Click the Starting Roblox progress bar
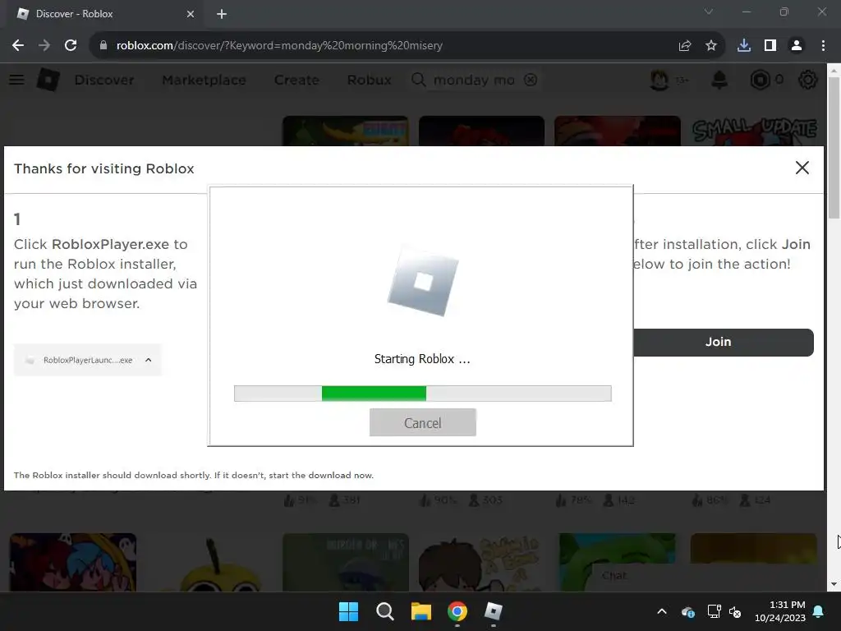 pyautogui.click(x=423, y=394)
